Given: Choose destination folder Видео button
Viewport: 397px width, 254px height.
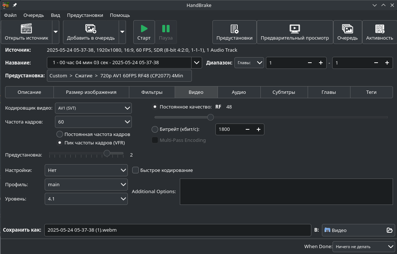Looking at the screenshot, I should (x=358, y=230).
